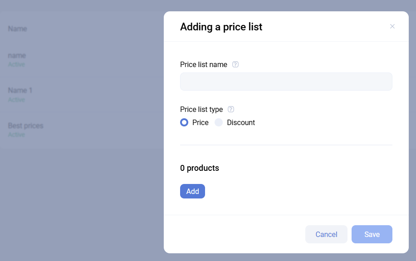The image size is (416, 261).
Task: Click the "Adding a price list" title
Action: 221,27
